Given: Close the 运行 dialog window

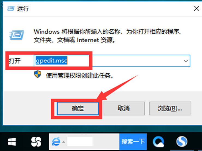Looking at the screenshot, I should [x=197, y=8].
